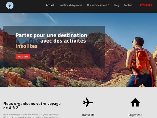The height and width of the screenshot is (118, 157).
Task: Click the hiker with orange backpack
Action: (x=141, y=62)
